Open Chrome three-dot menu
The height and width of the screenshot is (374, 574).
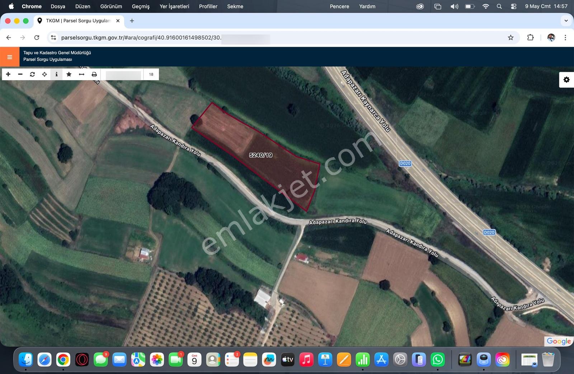pos(565,37)
